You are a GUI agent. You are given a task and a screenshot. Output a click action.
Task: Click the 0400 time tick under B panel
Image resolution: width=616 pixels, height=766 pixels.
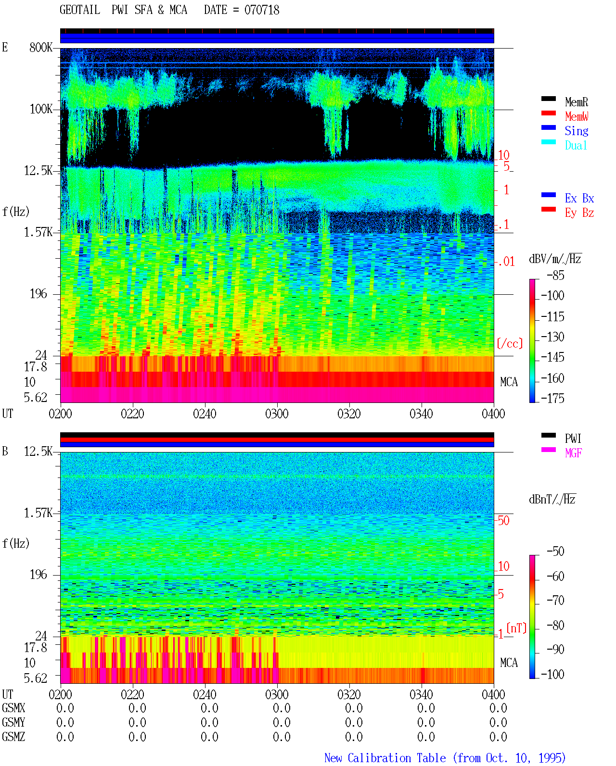(x=493, y=695)
